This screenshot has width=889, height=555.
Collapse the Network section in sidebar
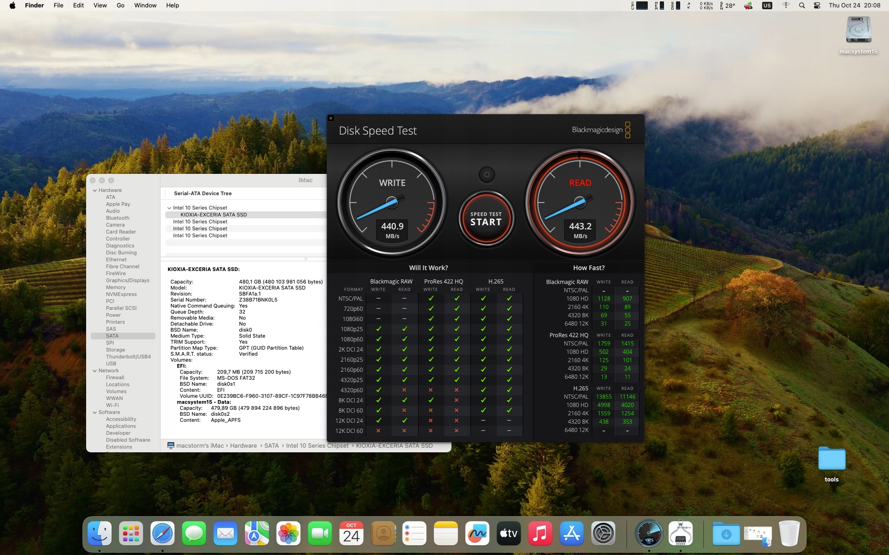(x=95, y=370)
